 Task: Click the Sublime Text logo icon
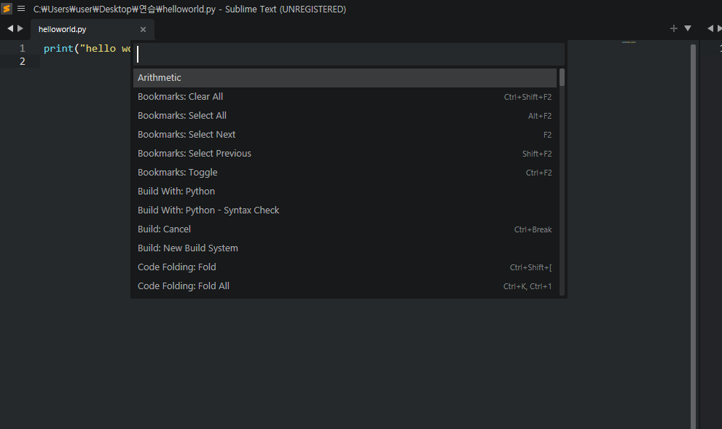click(7, 8)
